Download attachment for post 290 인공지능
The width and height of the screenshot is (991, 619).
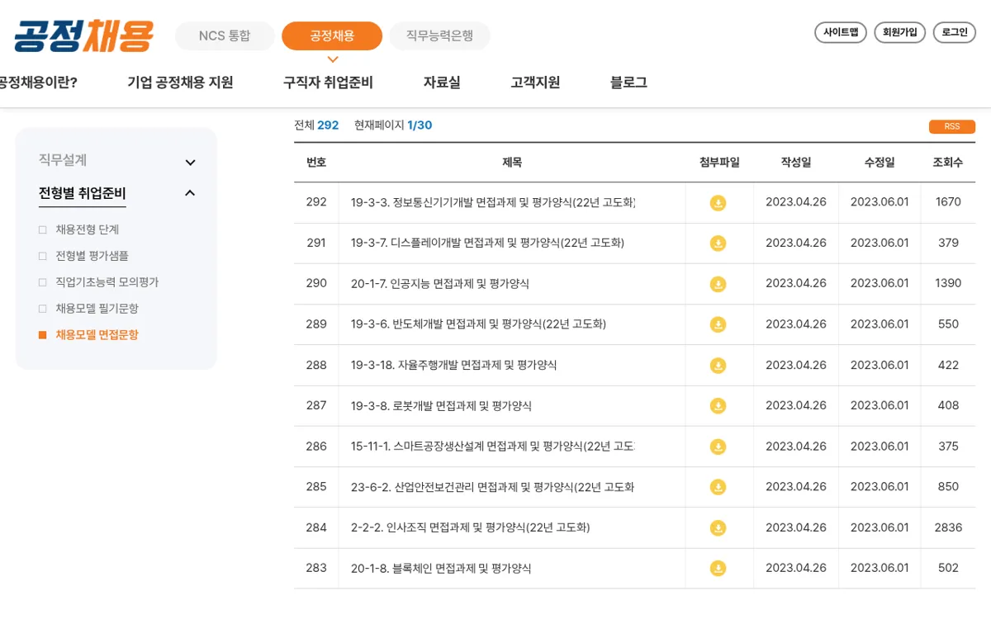[718, 284]
